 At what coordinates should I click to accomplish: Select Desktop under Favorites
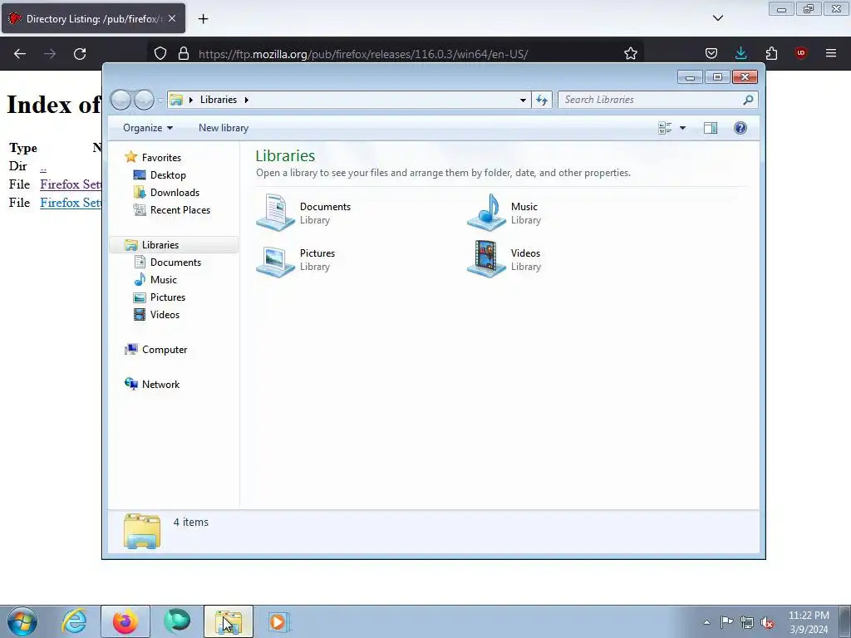[x=168, y=175]
